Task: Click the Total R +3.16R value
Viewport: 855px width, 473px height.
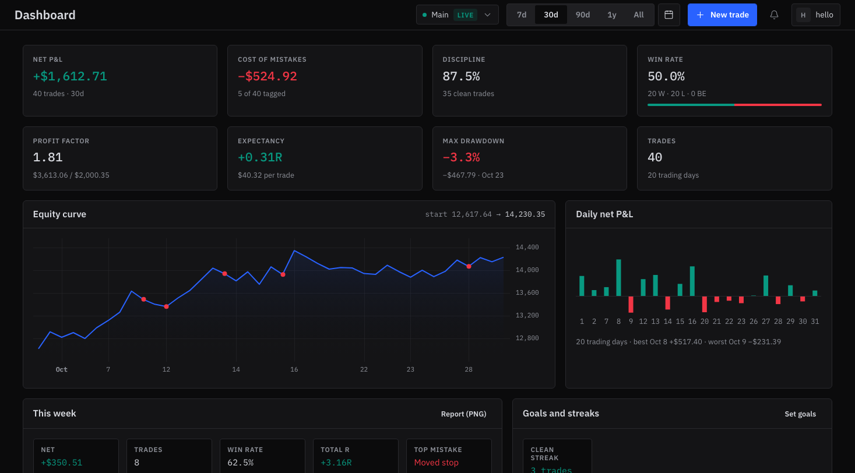Action: [x=336, y=463]
